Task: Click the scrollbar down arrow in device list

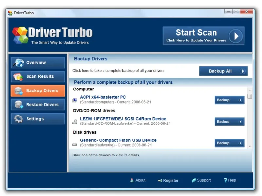Action: (250, 146)
